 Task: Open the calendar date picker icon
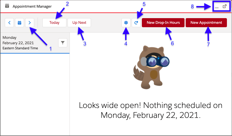pos(19,23)
